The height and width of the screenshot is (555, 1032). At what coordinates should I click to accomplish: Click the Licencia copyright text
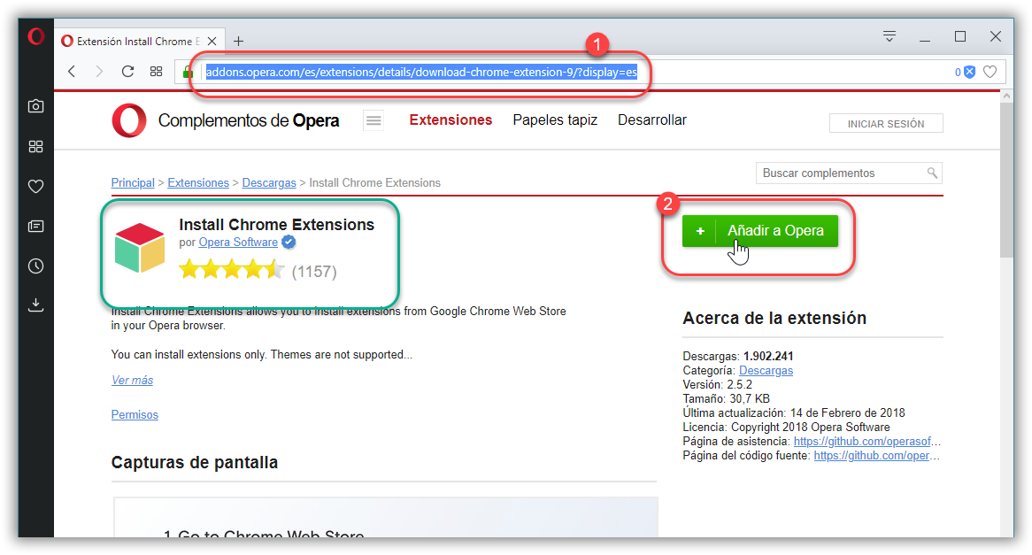point(786,427)
